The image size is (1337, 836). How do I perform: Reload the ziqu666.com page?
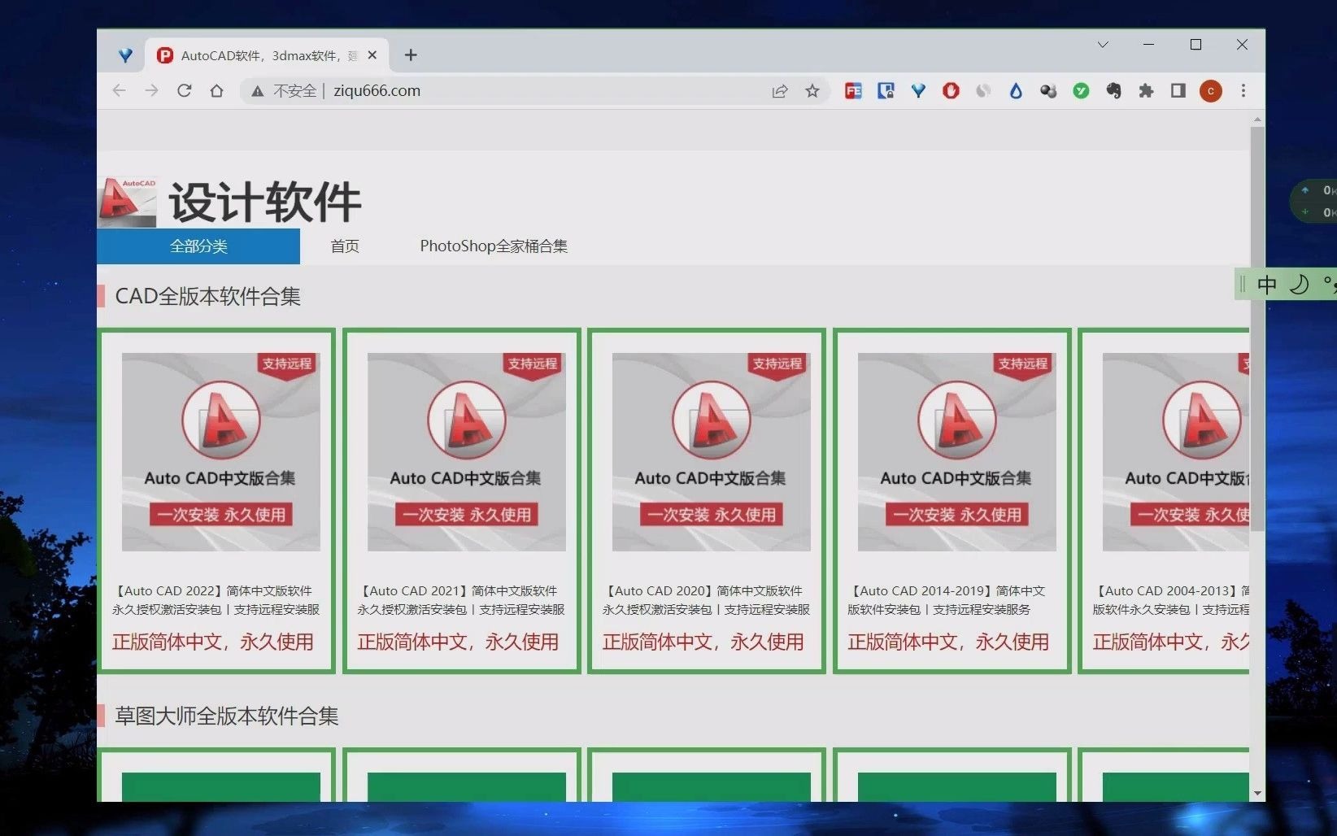tap(185, 90)
